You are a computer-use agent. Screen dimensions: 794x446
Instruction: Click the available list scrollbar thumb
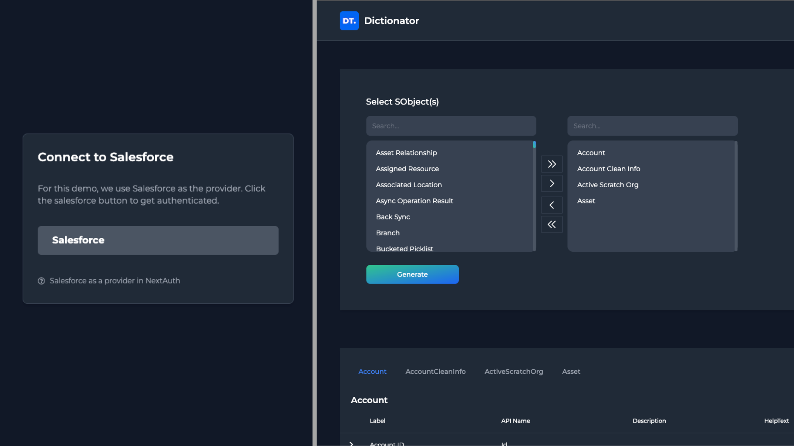(534, 145)
